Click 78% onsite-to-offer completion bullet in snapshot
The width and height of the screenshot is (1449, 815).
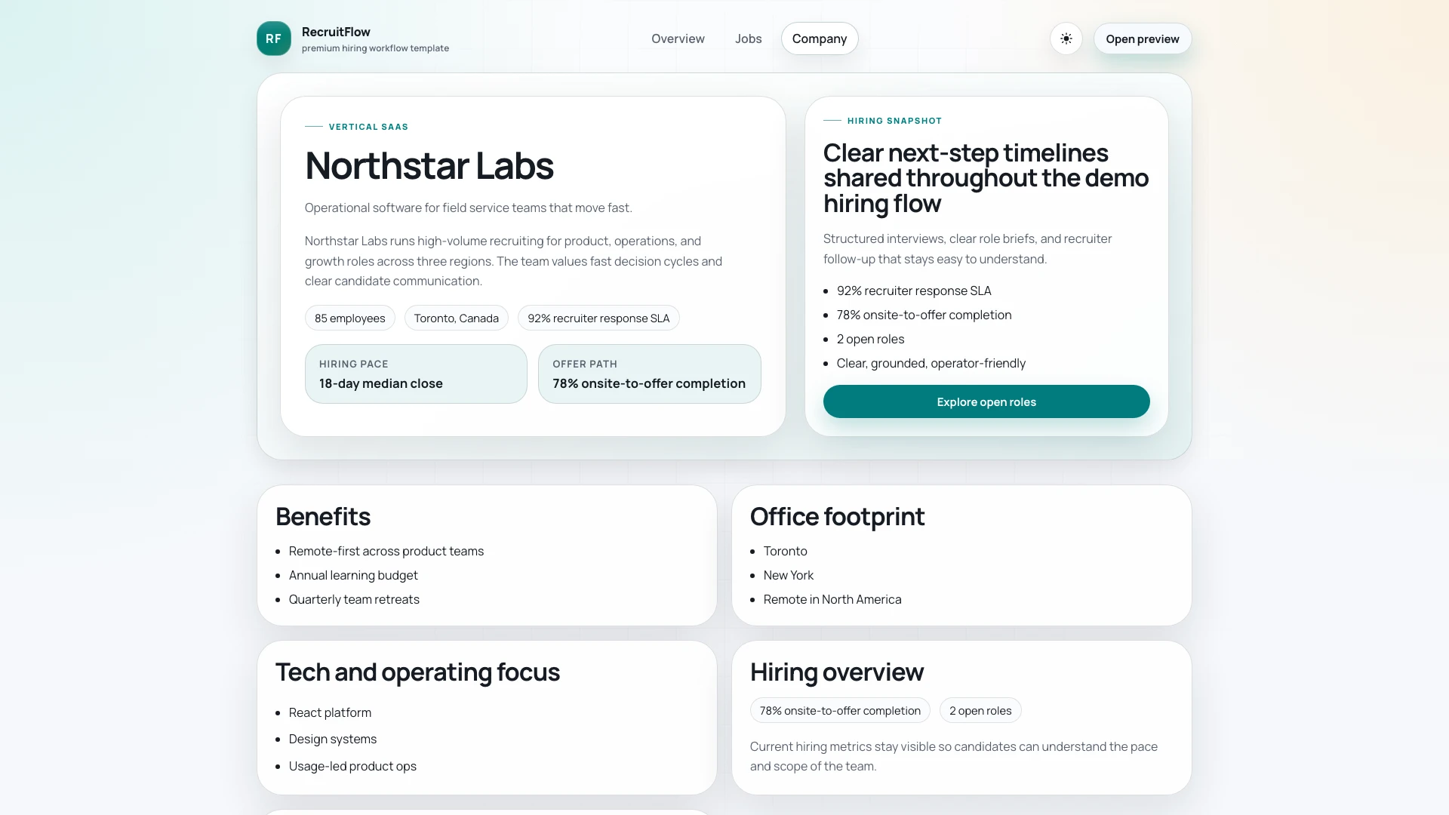click(924, 315)
